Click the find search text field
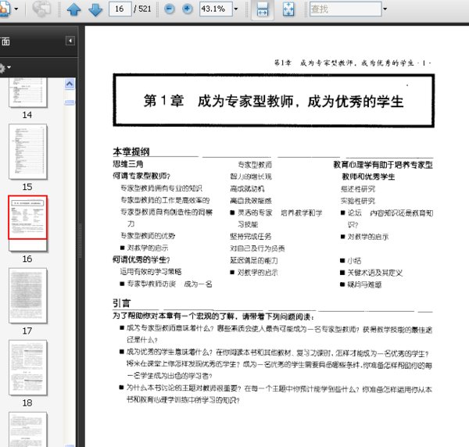 pyautogui.click(x=343, y=9)
